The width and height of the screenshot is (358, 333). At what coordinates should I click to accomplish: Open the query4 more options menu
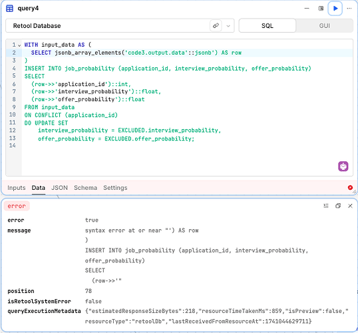pos(349,9)
